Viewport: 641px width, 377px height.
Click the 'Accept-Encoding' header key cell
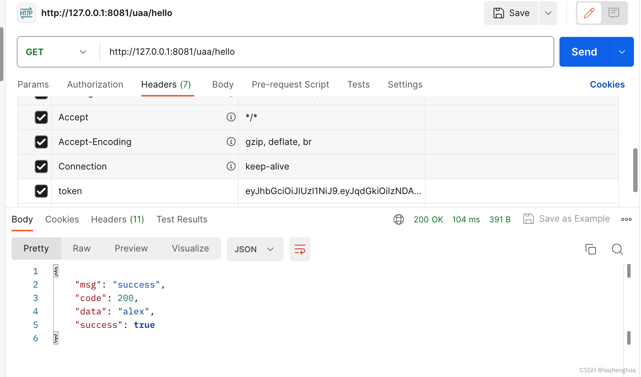tap(145, 142)
